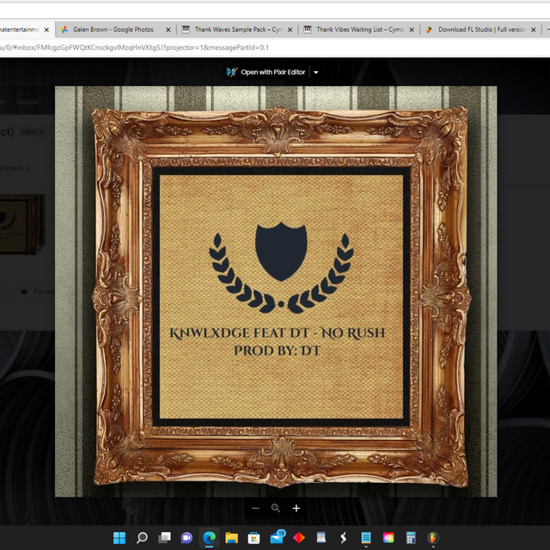This screenshot has width=550, height=550.
Task: Open Windows taskbar search
Action: click(x=142, y=538)
